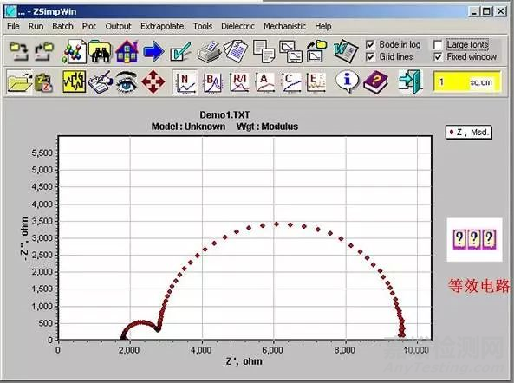Click the yellow sq.cm area field
The image size is (514, 383).
[x=467, y=82]
